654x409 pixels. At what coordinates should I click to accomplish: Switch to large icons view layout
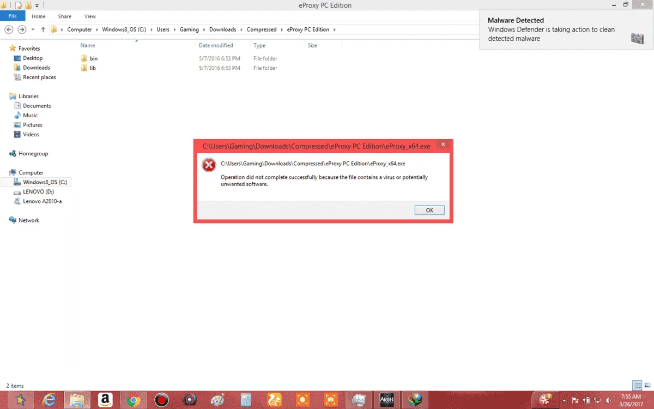pos(646,386)
